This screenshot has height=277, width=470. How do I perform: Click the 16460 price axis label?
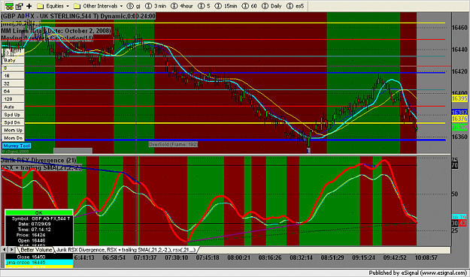(x=459, y=28)
